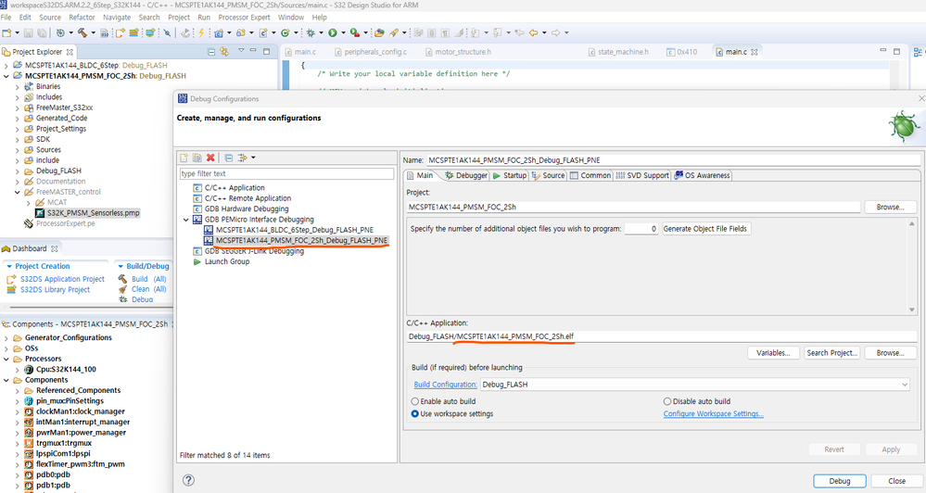Click S32DS Application Project link in Dashboard

62,279
